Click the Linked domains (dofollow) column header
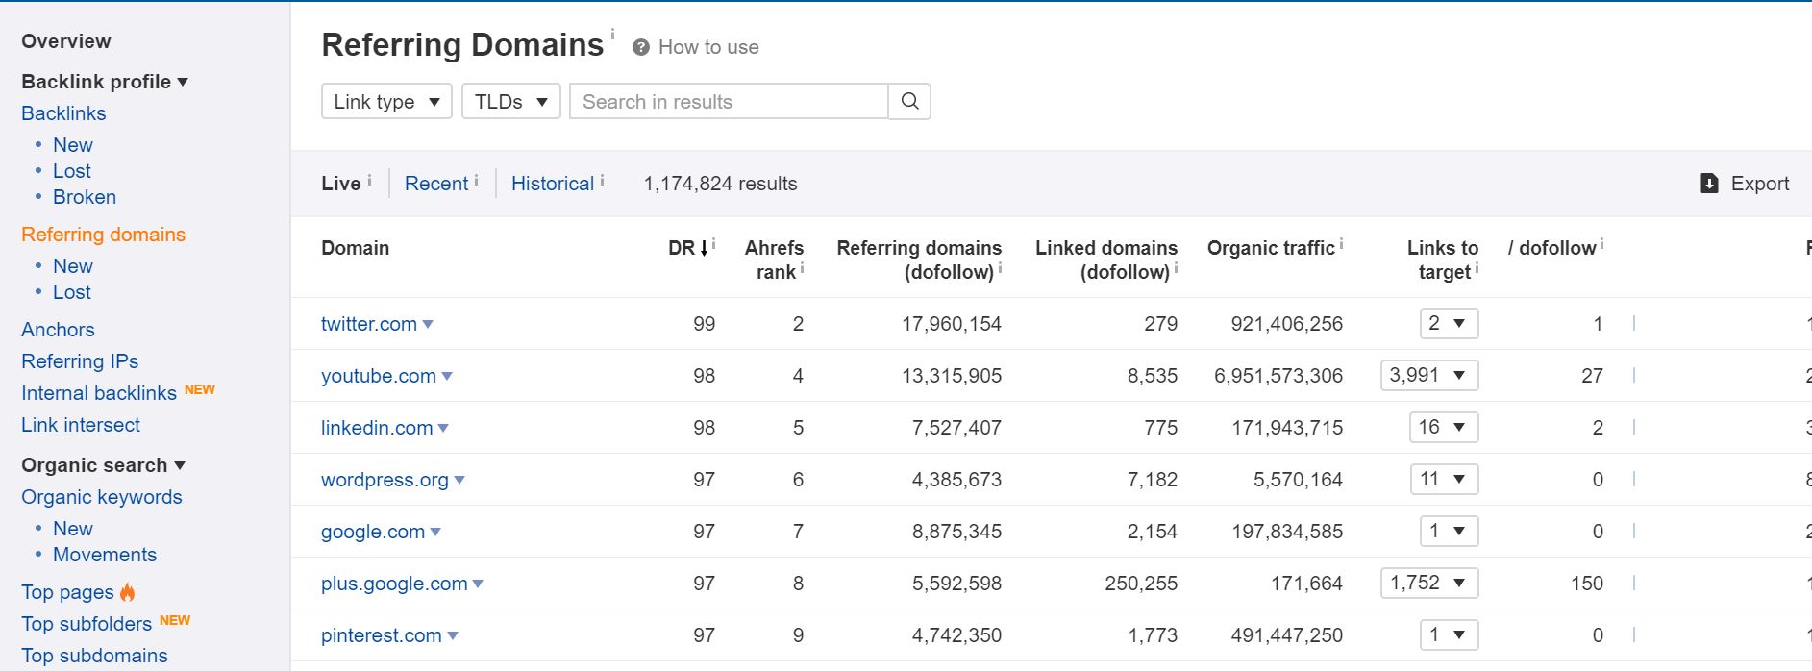Viewport: 1812px width, 671px height. tap(1106, 260)
